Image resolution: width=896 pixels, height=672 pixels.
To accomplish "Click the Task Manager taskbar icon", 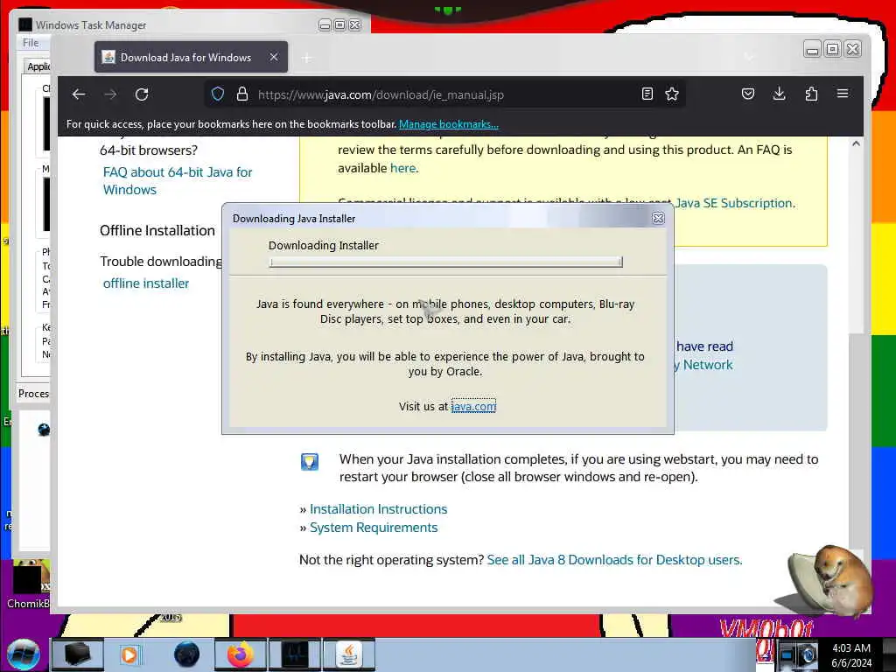I will pos(295,654).
